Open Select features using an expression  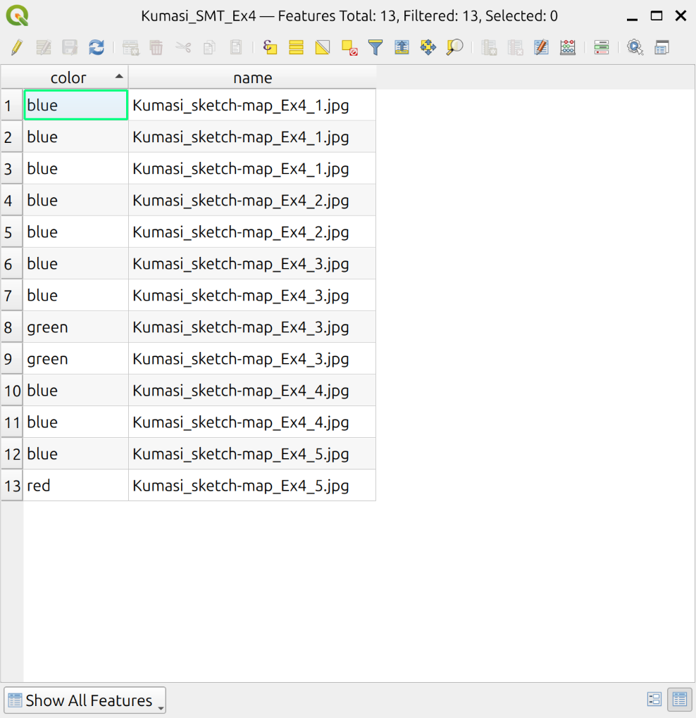[270, 47]
